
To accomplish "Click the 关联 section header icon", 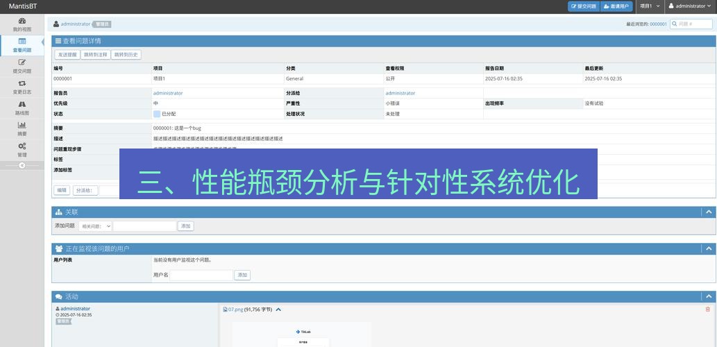I will pyautogui.click(x=58, y=212).
